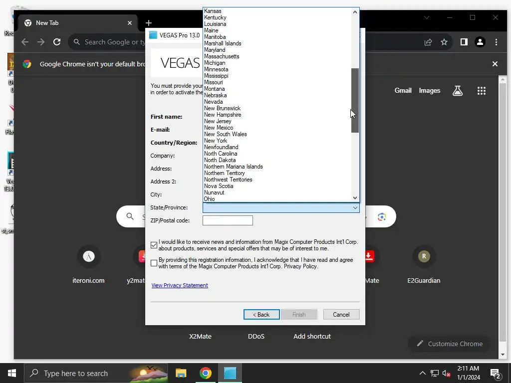511x383 pixels.
Task: Click state list scroll down arrow
Action: point(355,197)
